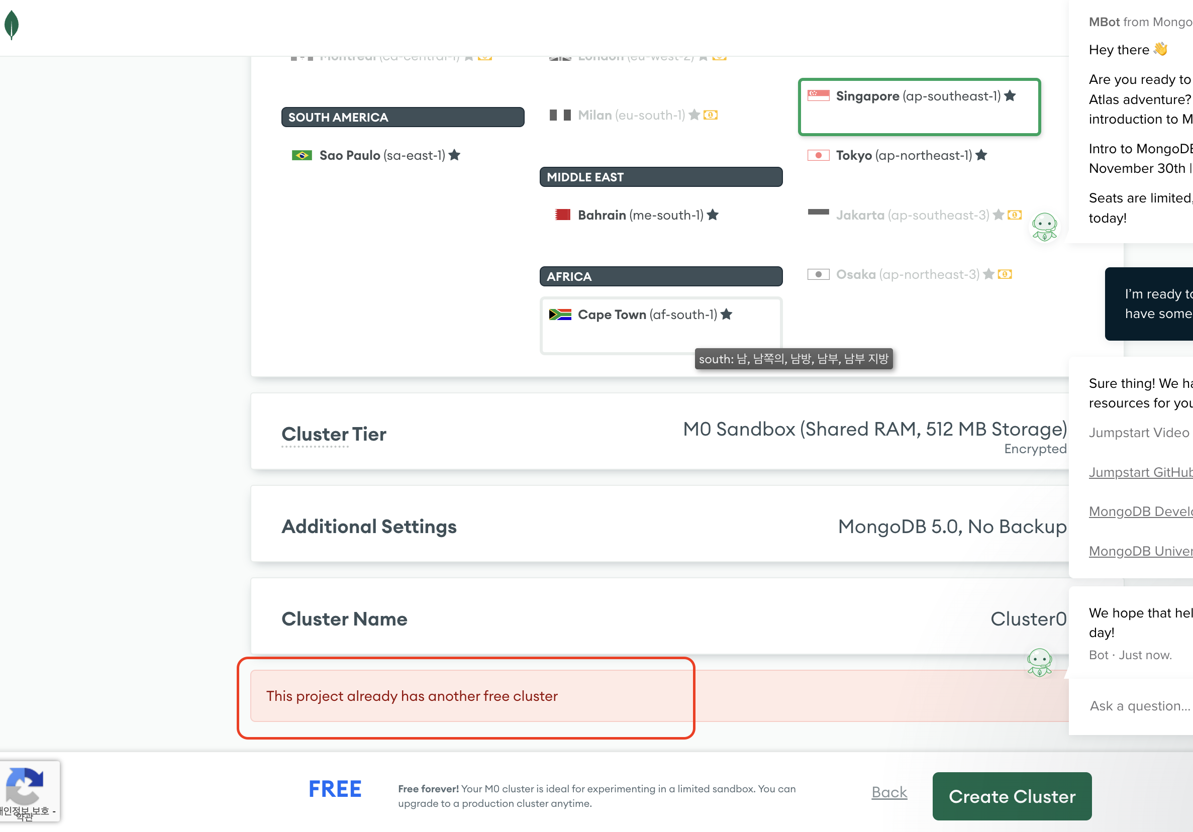Click the MongoDB leaf logo

(12, 25)
